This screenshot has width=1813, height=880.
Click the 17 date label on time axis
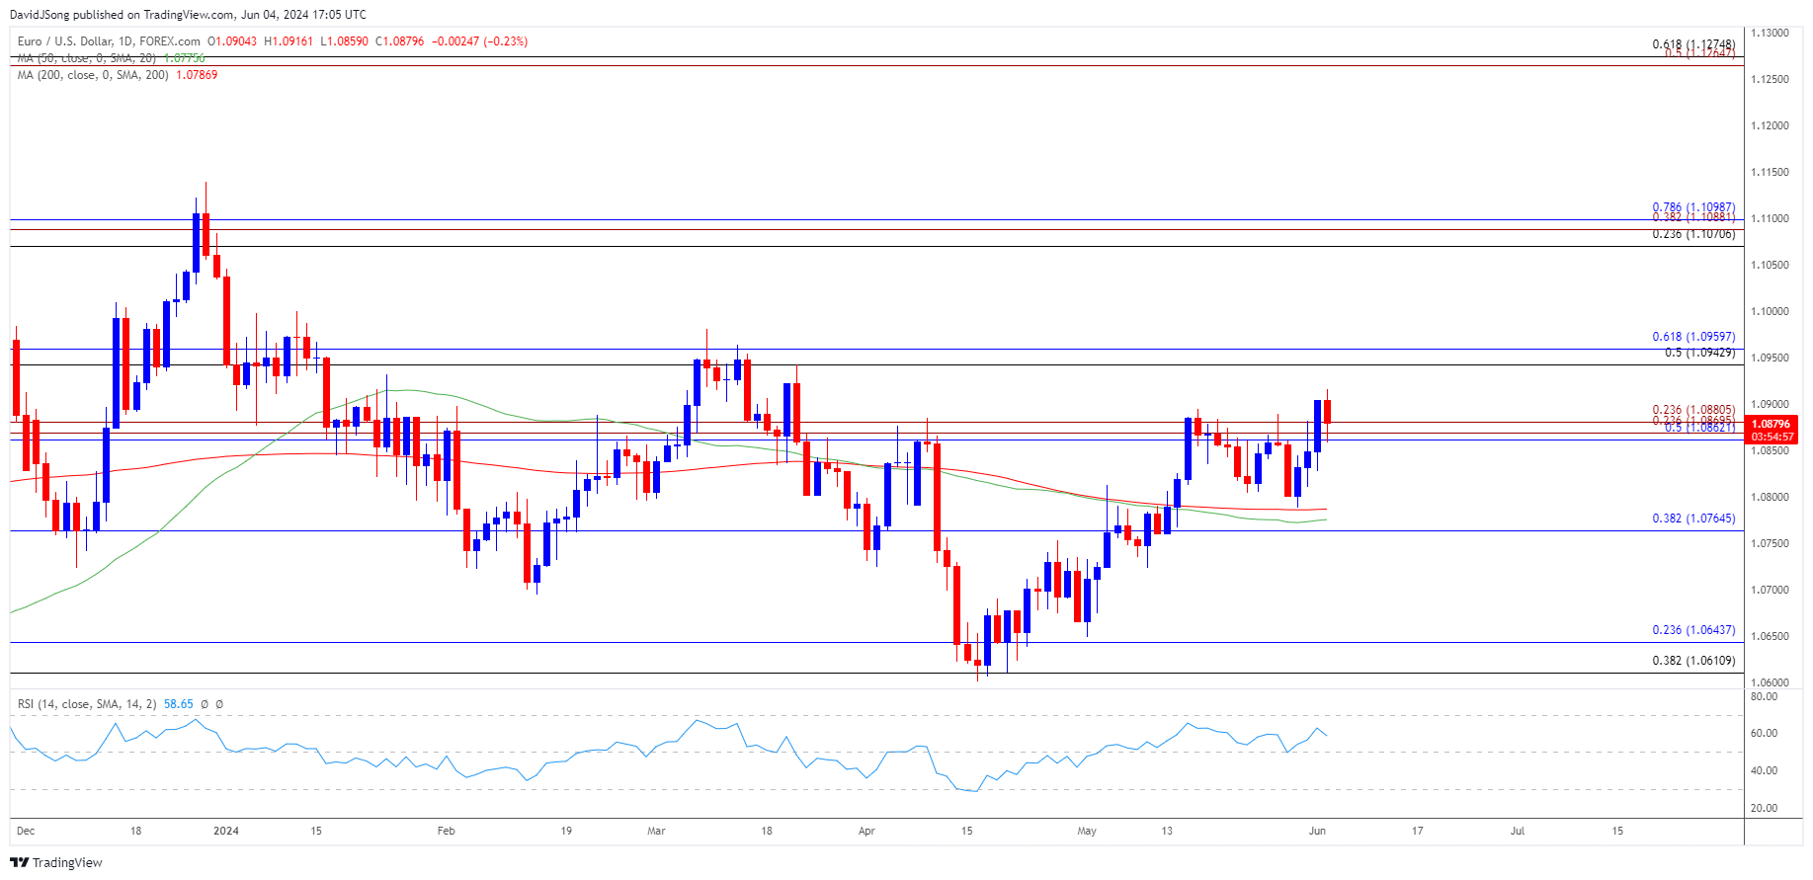point(1417,831)
